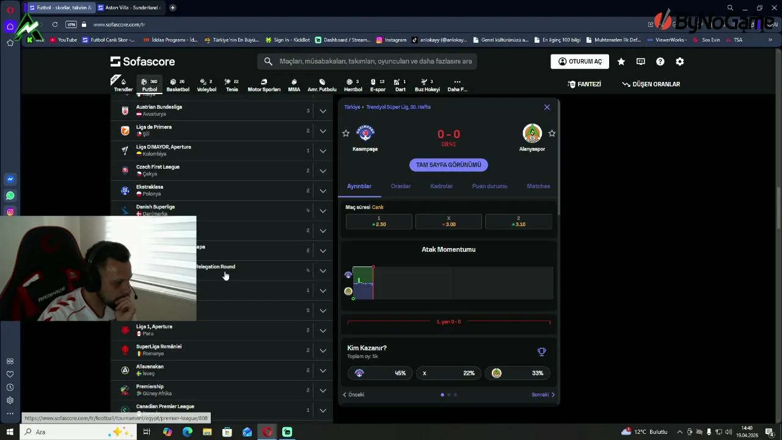Open Motor Sporları category
The width and height of the screenshot is (782, 440).
(264, 85)
